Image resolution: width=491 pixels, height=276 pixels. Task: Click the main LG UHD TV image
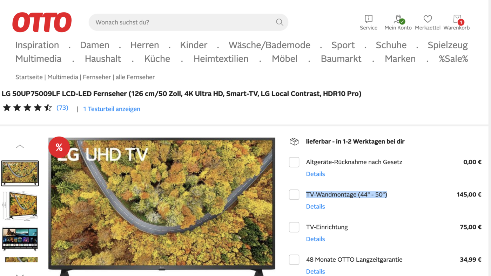[162, 207]
